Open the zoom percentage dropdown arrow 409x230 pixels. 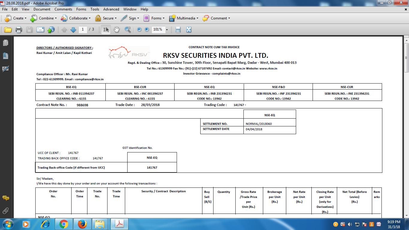point(167,30)
